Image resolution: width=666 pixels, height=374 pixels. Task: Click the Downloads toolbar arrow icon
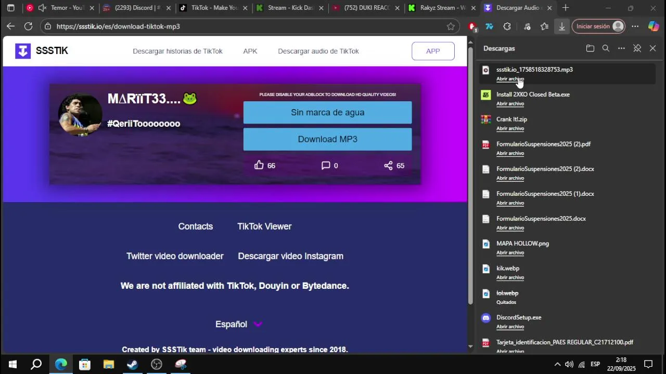(562, 26)
